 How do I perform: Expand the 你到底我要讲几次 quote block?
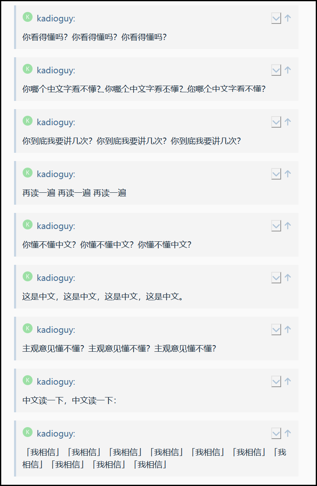pos(276,122)
